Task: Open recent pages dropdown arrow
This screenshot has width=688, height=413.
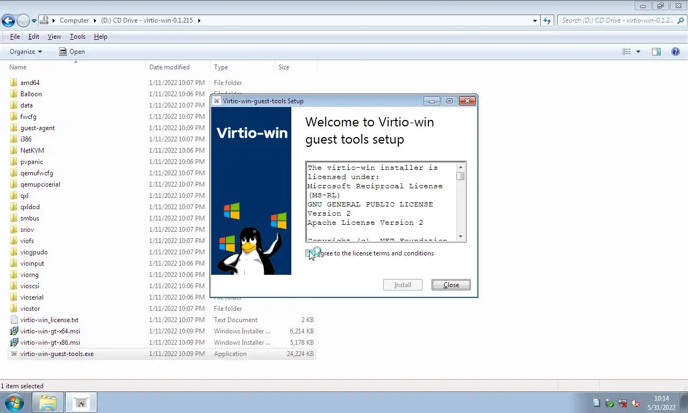Action: tap(34, 21)
